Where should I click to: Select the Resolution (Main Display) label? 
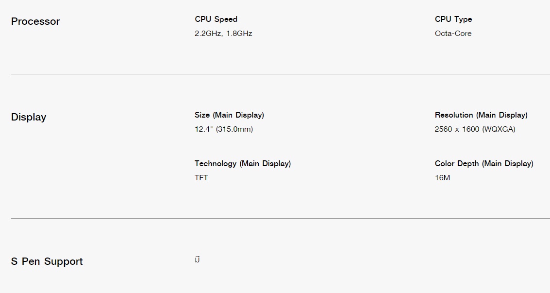[481, 115]
